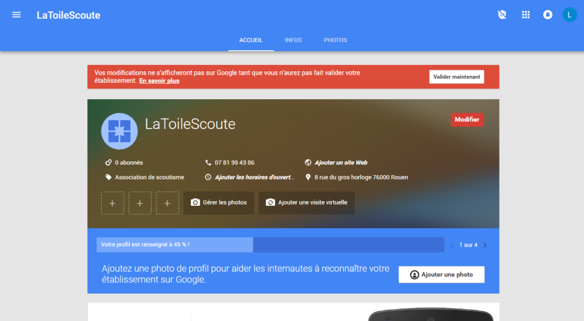Viewport: 584px width, 321px height.
Task: Click the 'Valider maintenant' button
Action: (457, 77)
